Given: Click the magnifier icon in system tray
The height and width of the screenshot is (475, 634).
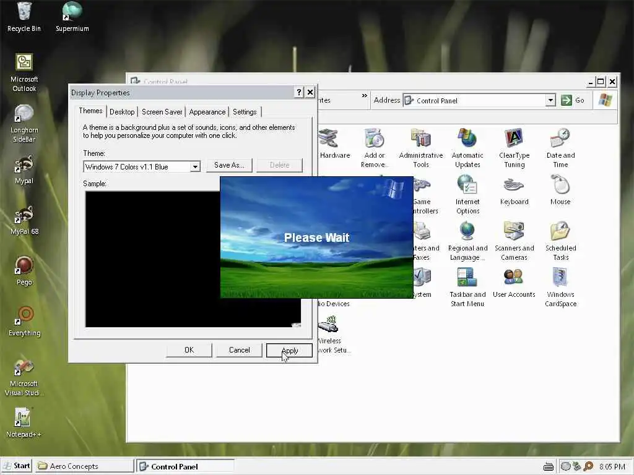Looking at the screenshot, I should pos(588,466).
